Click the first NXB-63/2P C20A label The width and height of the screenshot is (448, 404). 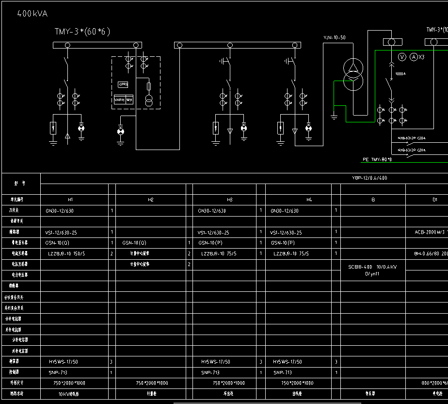tap(412, 138)
